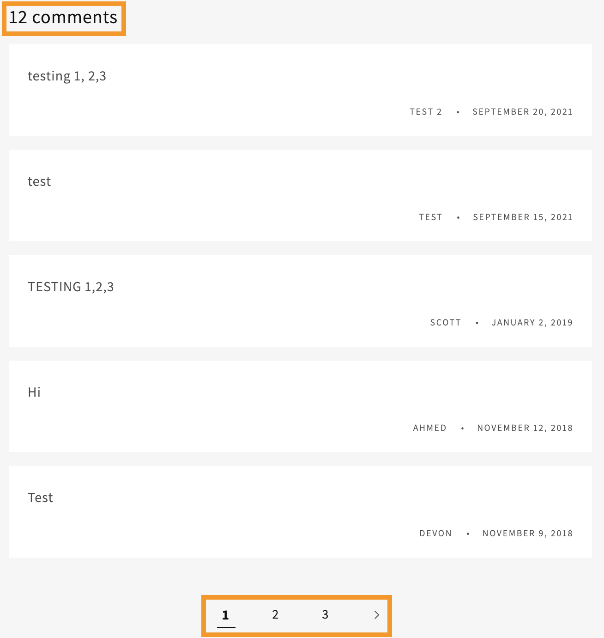
Task: View profile of commenter AHMED
Action: [429, 428]
